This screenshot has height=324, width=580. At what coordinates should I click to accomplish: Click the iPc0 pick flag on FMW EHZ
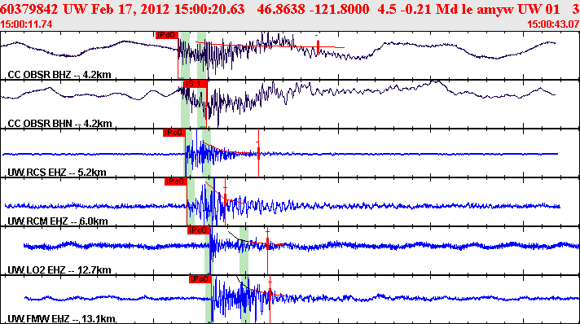coord(200,279)
